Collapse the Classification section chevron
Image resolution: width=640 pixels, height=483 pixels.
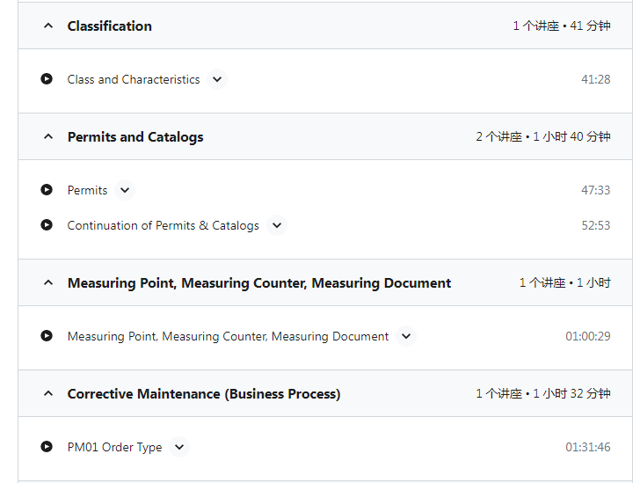point(48,26)
